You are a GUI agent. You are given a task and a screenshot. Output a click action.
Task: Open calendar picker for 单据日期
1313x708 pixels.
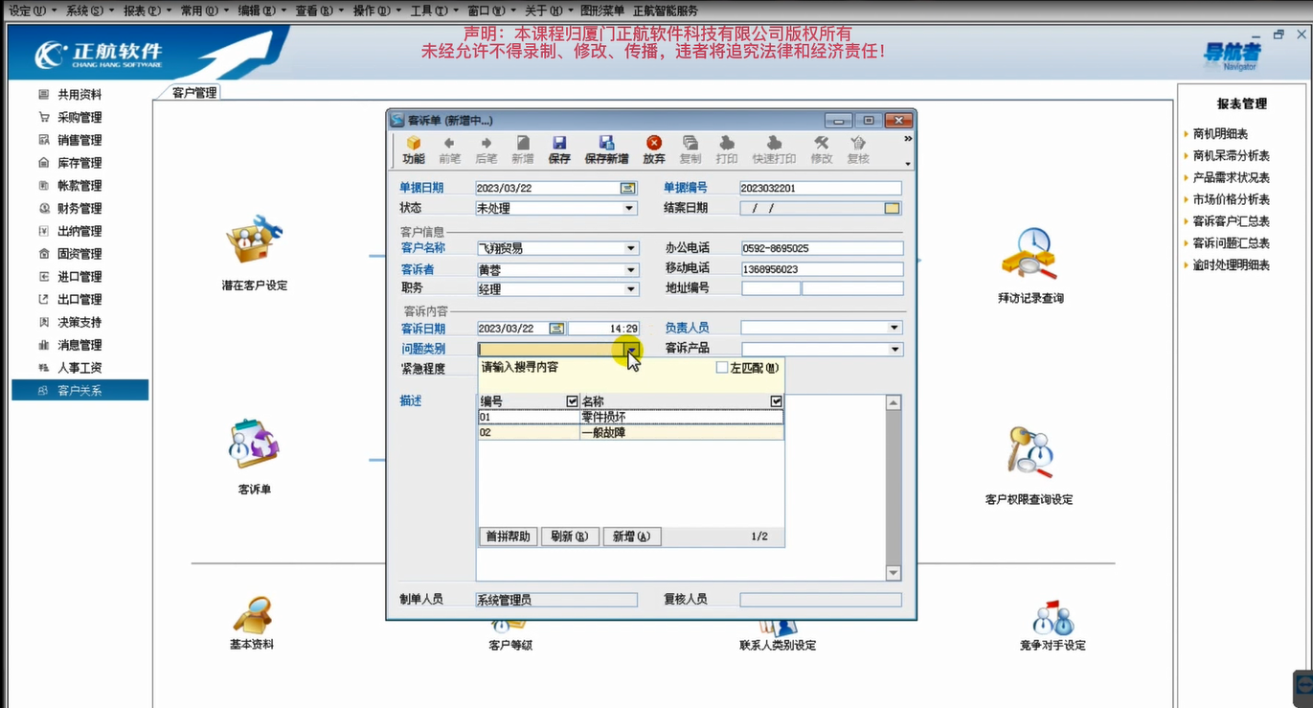tap(628, 189)
